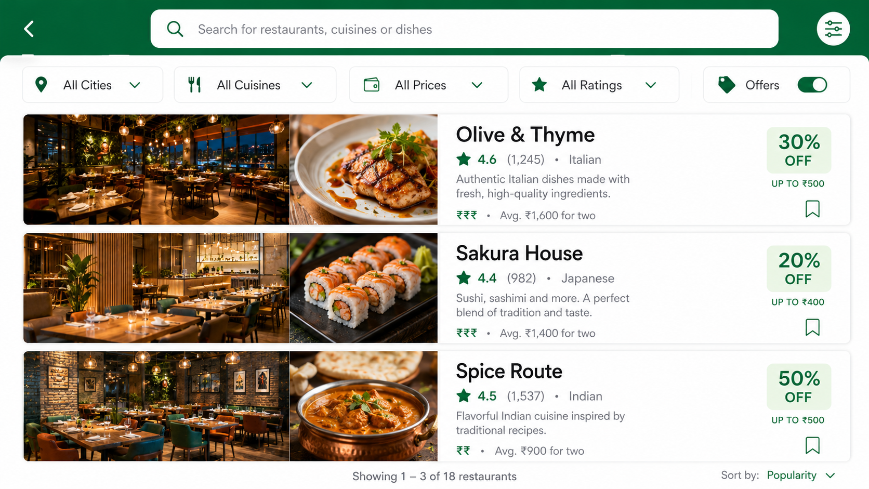Click the star icon beside All Ratings
The image size is (869, 489).
click(539, 85)
